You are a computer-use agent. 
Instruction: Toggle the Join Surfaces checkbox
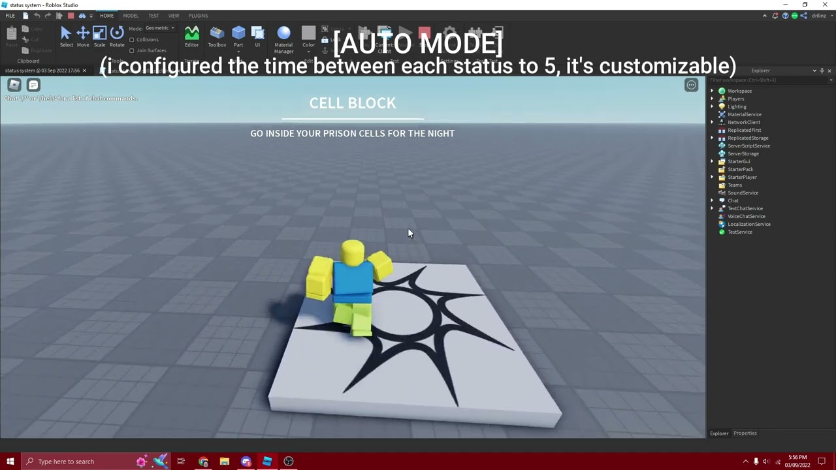[132, 50]
